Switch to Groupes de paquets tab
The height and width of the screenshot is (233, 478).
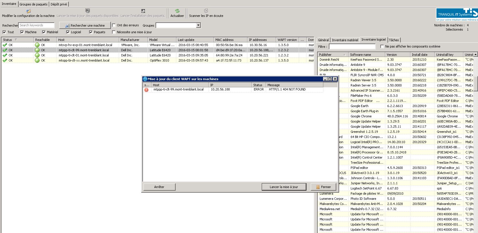[x=34, y=4]
